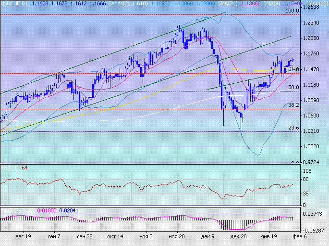This screenshot has height=246, width=329.
Task: Click the USDCHF,D1 symbol label
Action: coord(14,3)
